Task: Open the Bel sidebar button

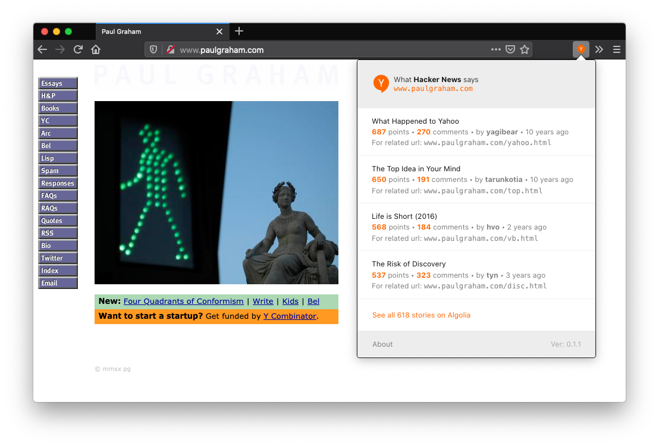Action: pos(58,146)
